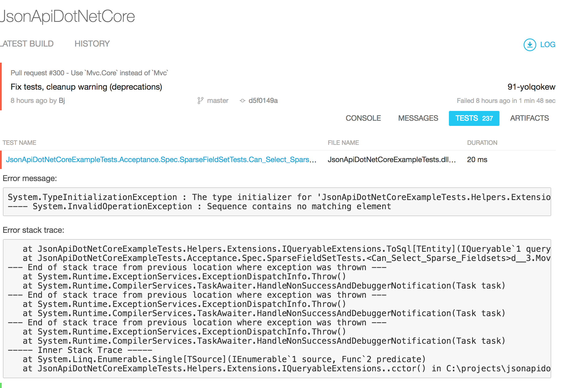Click the InvalidOperationException error message line
The width and height of the screenshot is (565, 388).
199,206
